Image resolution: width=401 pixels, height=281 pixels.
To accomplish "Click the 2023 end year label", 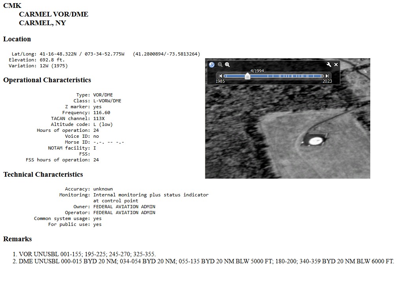I will click(x=327, y=81).
